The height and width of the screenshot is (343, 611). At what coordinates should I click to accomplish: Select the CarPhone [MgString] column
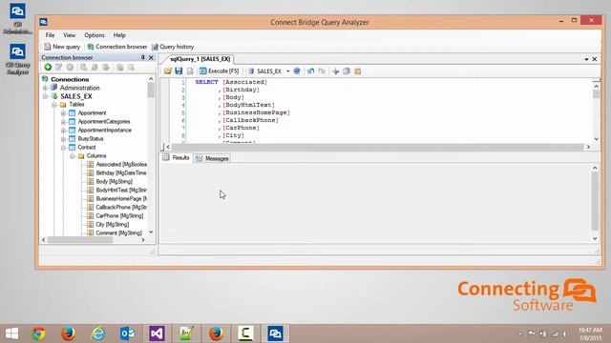tap(119, 216)
